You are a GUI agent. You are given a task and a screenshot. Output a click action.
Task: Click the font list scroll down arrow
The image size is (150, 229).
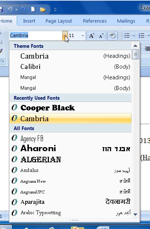click(x=135, y=215)
